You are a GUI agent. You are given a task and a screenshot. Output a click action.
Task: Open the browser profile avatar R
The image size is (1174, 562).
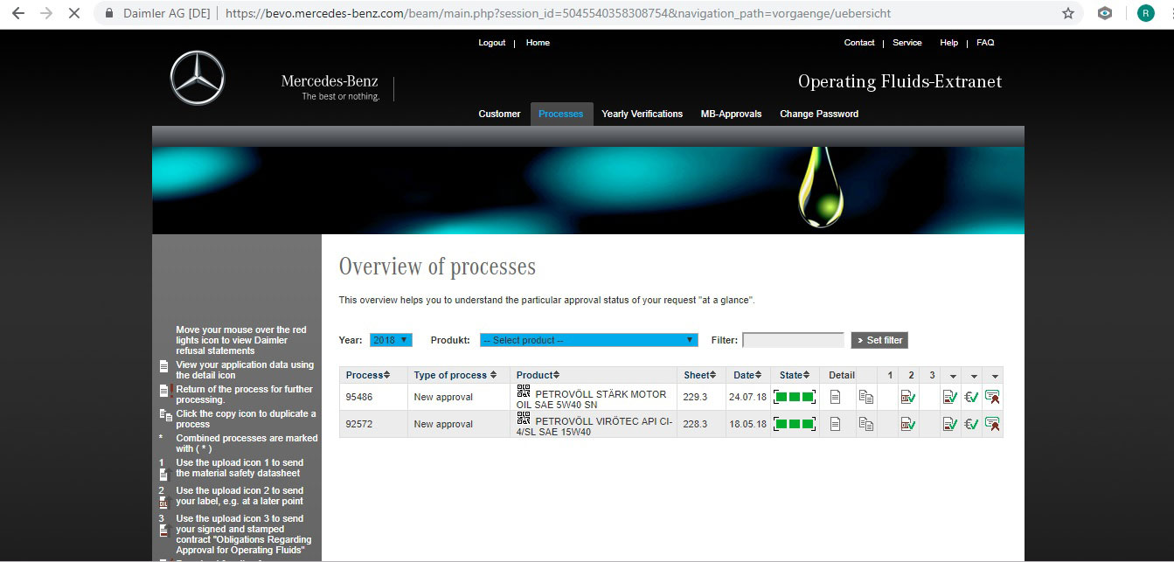click(1145, 13)
